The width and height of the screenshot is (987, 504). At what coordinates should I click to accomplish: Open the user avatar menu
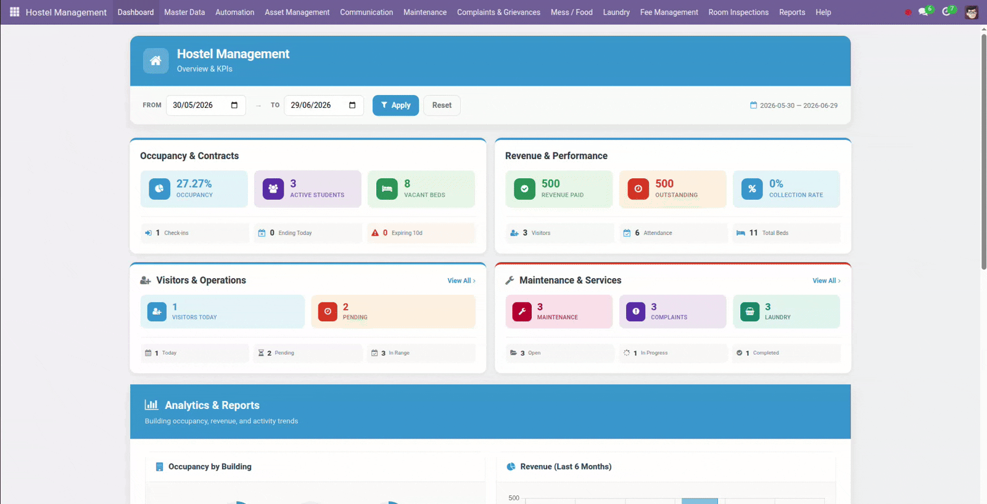click(x=972, y=12)
